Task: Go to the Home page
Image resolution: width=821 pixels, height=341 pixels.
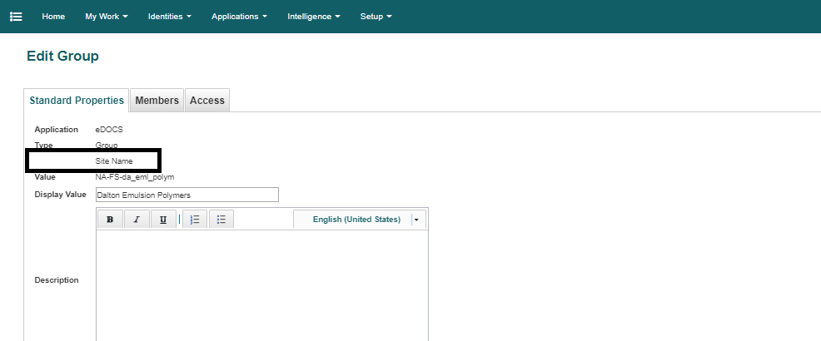Action: [53, 17]
